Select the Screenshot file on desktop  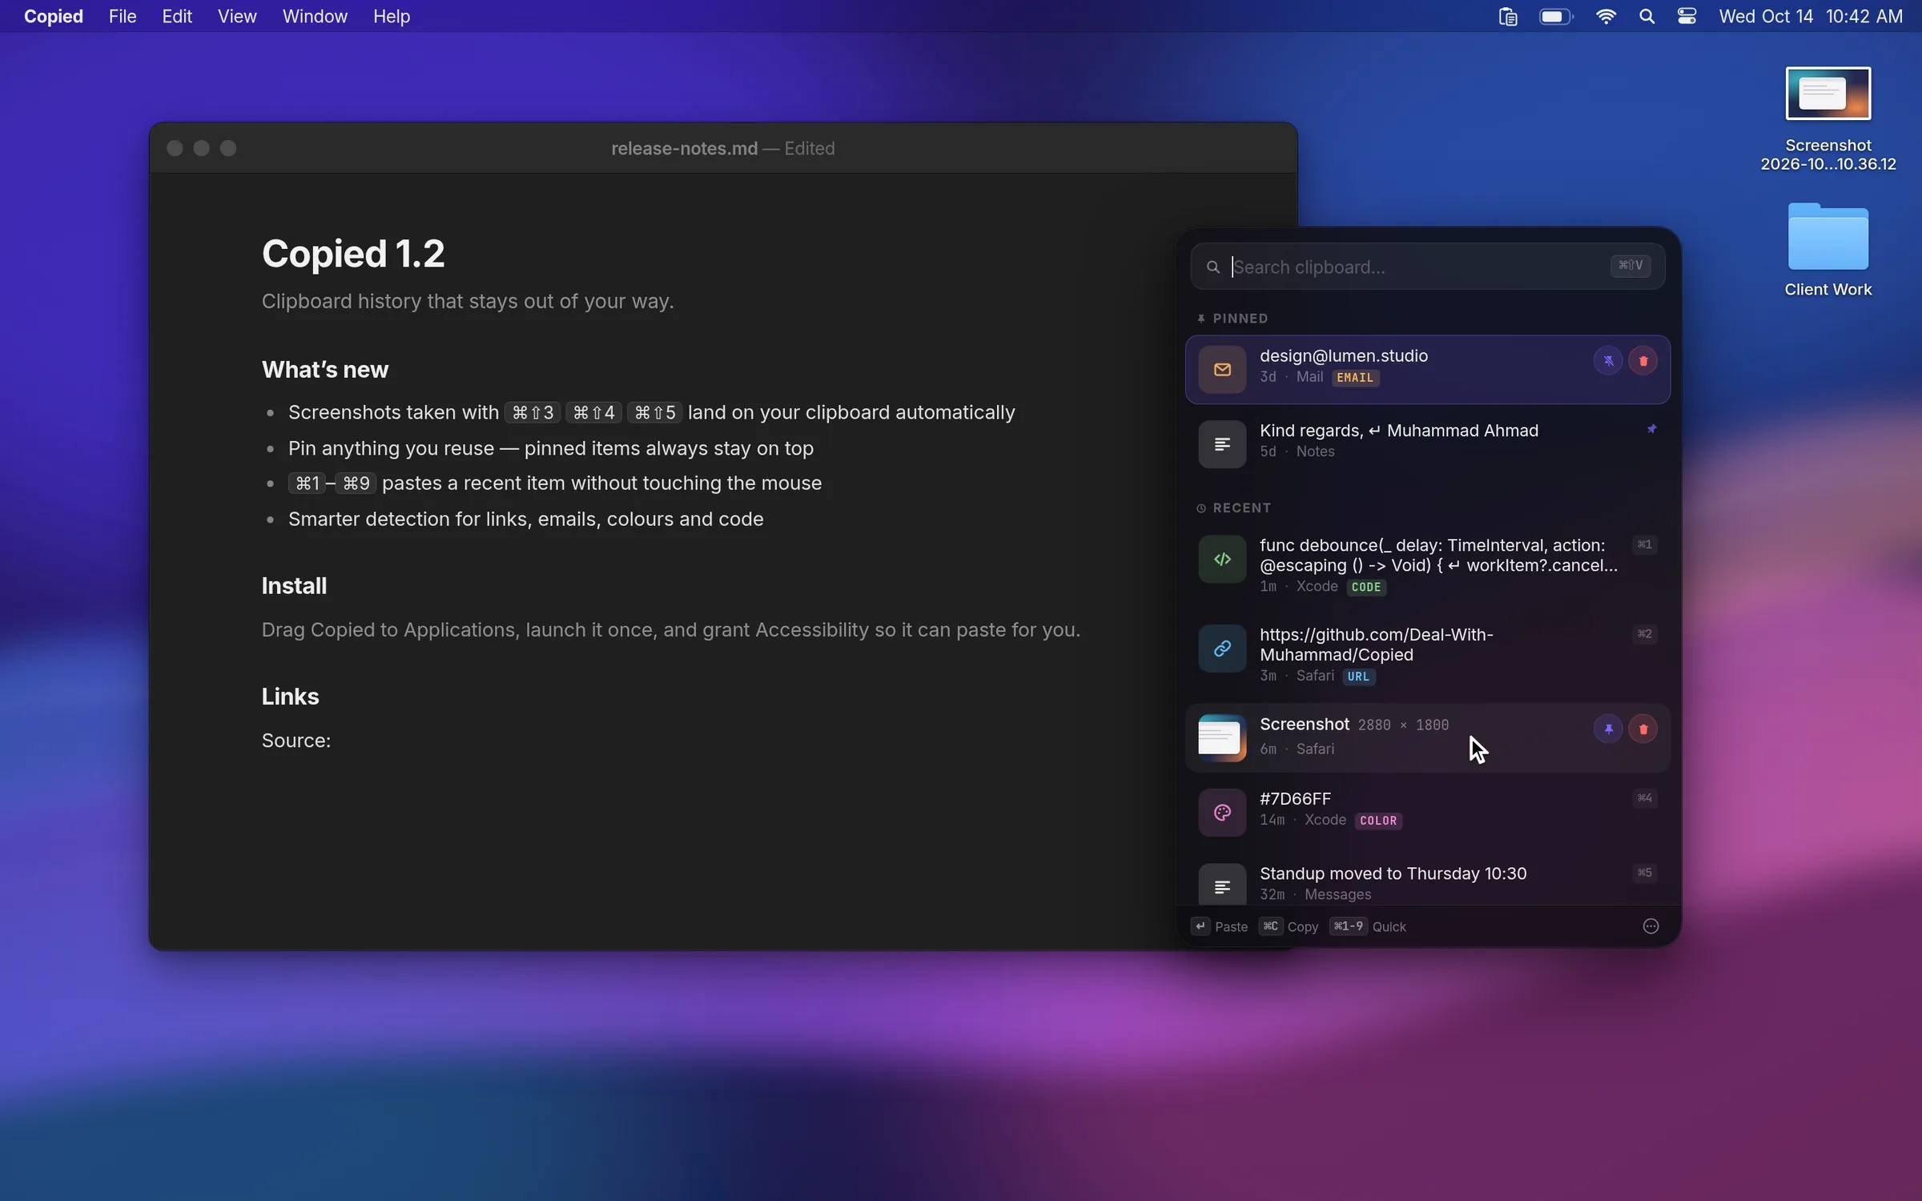(x=1828, y=120)
